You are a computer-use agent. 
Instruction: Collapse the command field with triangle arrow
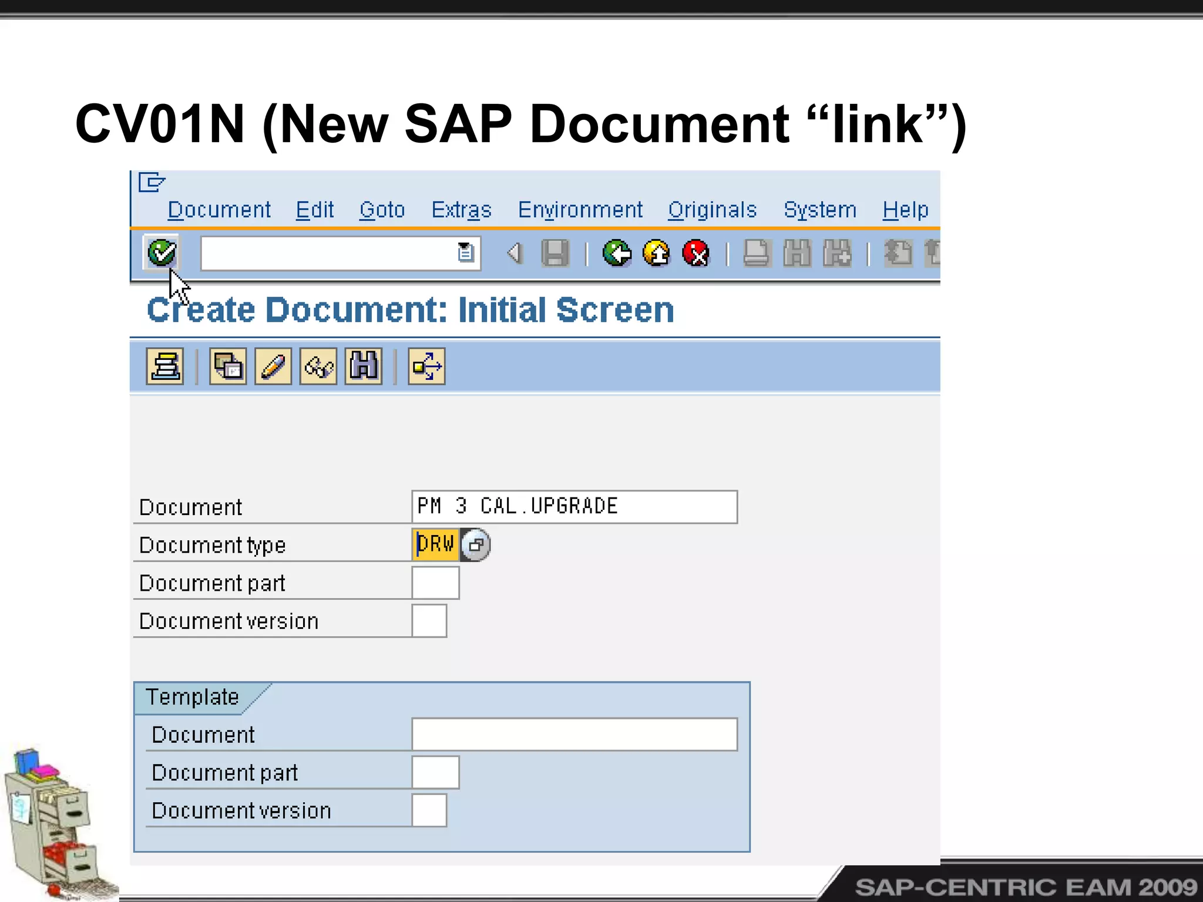(515, 253)
